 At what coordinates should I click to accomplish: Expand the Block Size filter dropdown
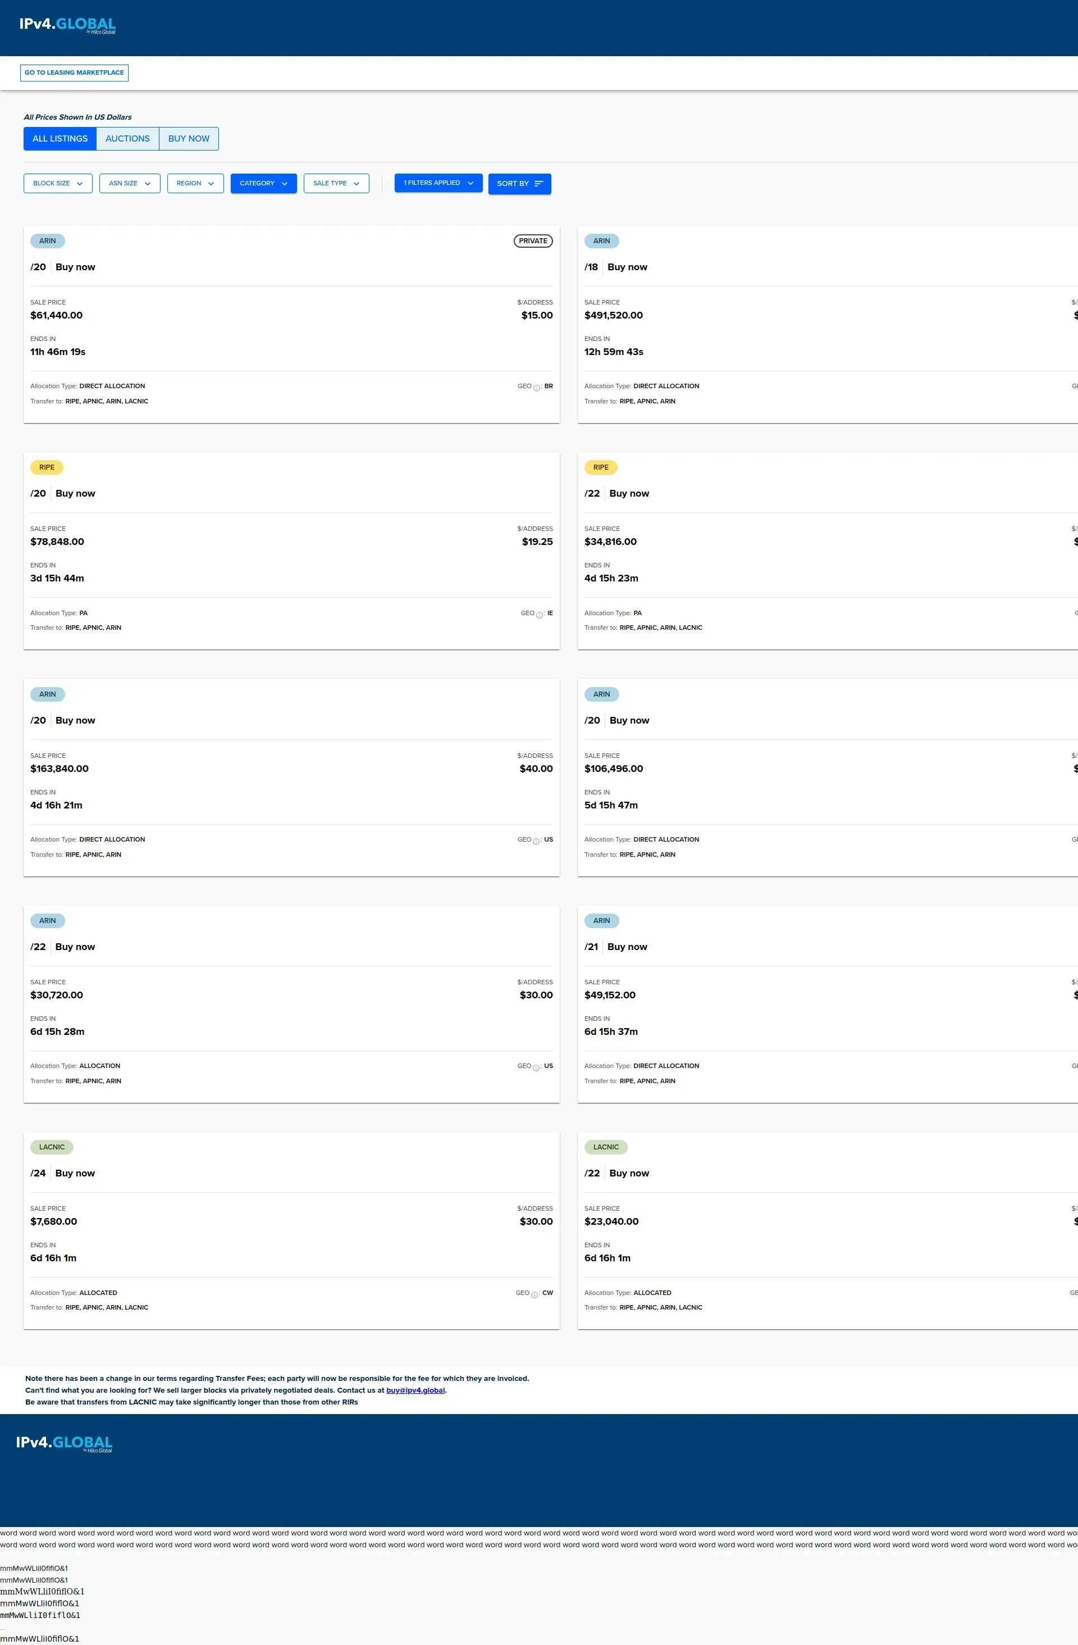[x=58, y=184]
